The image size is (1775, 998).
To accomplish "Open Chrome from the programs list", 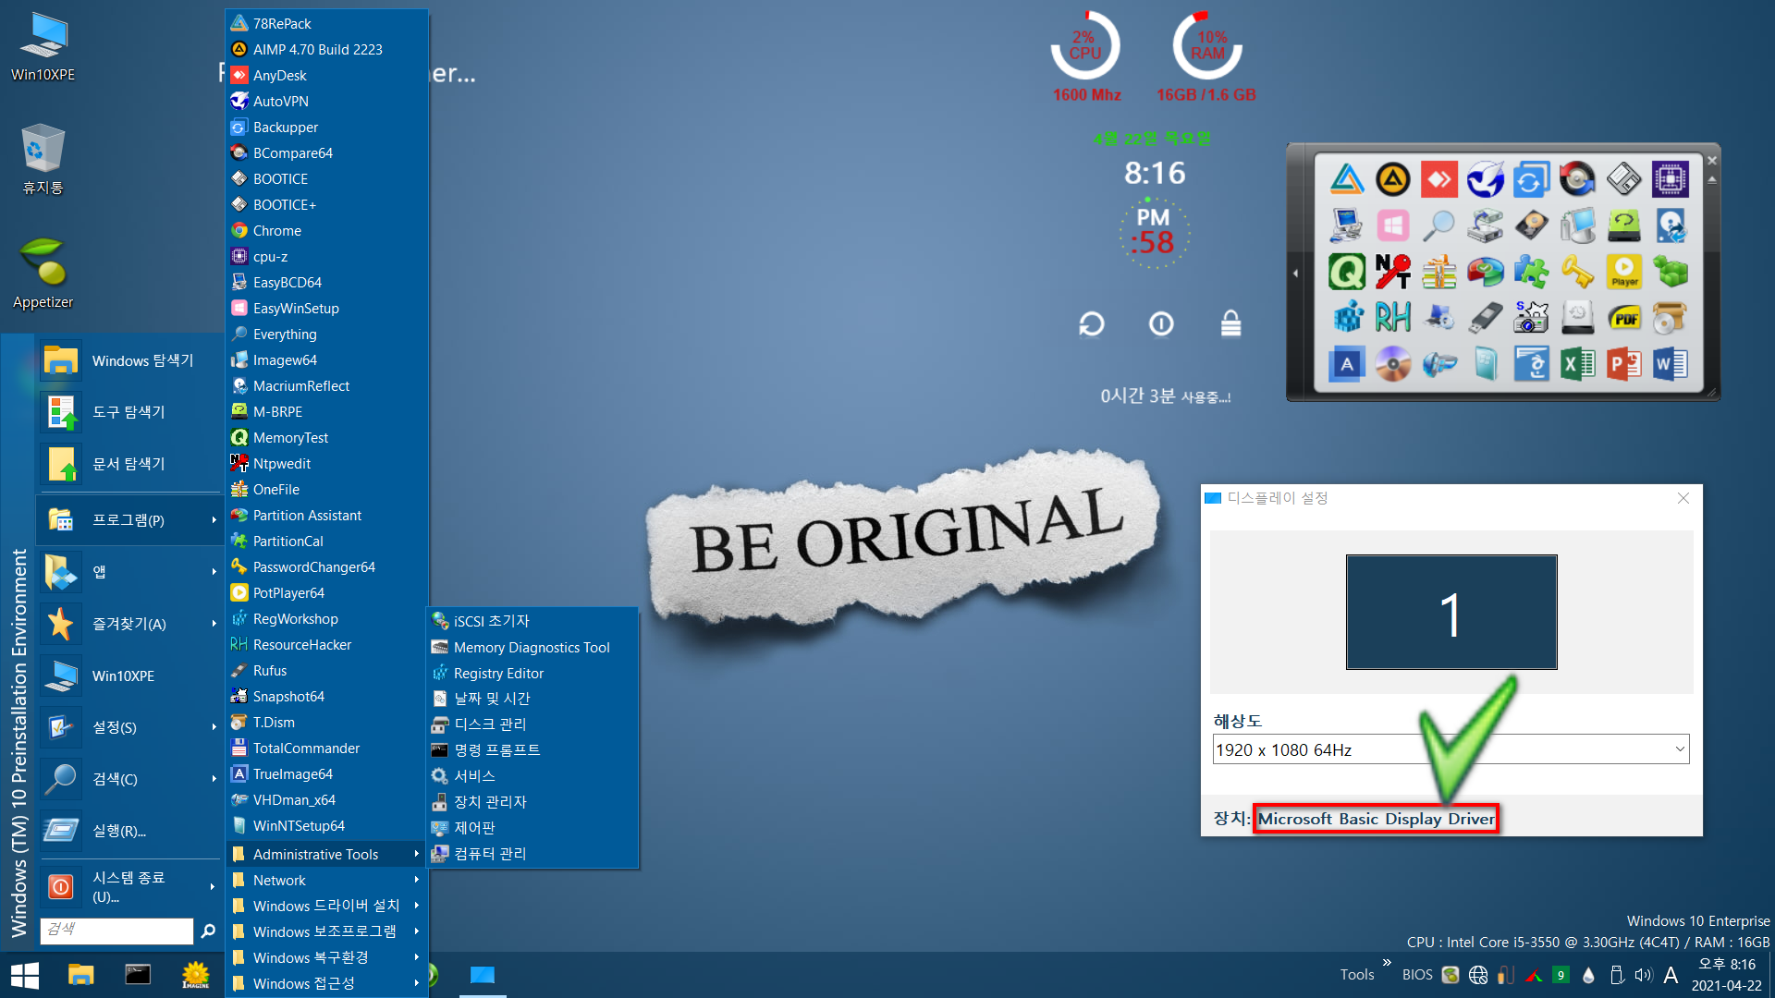I will [326, 231].
